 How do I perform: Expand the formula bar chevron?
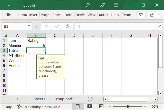[160, 26]
